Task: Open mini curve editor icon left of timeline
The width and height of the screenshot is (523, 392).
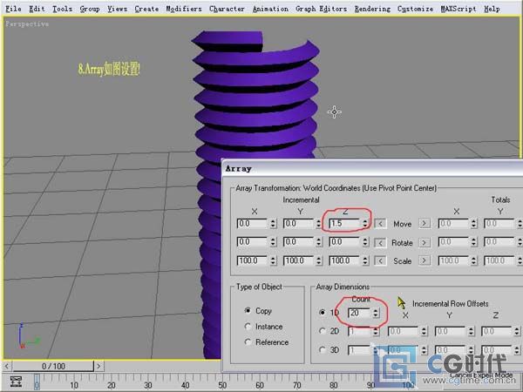Action: pyautogui.click(x=16, y=382)
